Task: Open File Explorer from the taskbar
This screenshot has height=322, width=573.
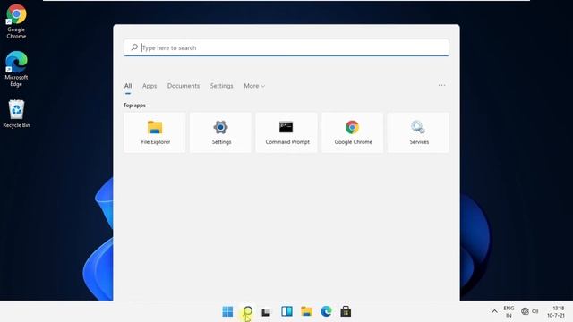Action: [306, 311]
